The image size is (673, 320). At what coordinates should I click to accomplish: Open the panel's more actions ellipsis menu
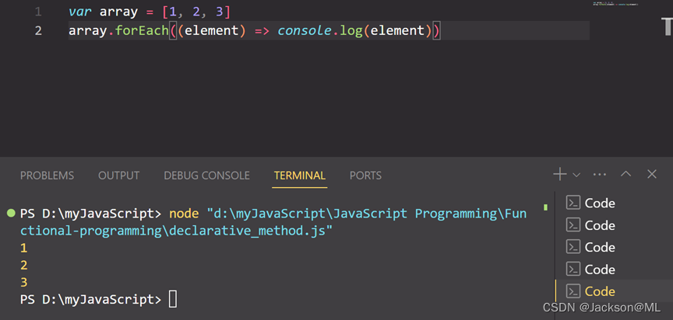pyautogui.click(x=599, y=175)
